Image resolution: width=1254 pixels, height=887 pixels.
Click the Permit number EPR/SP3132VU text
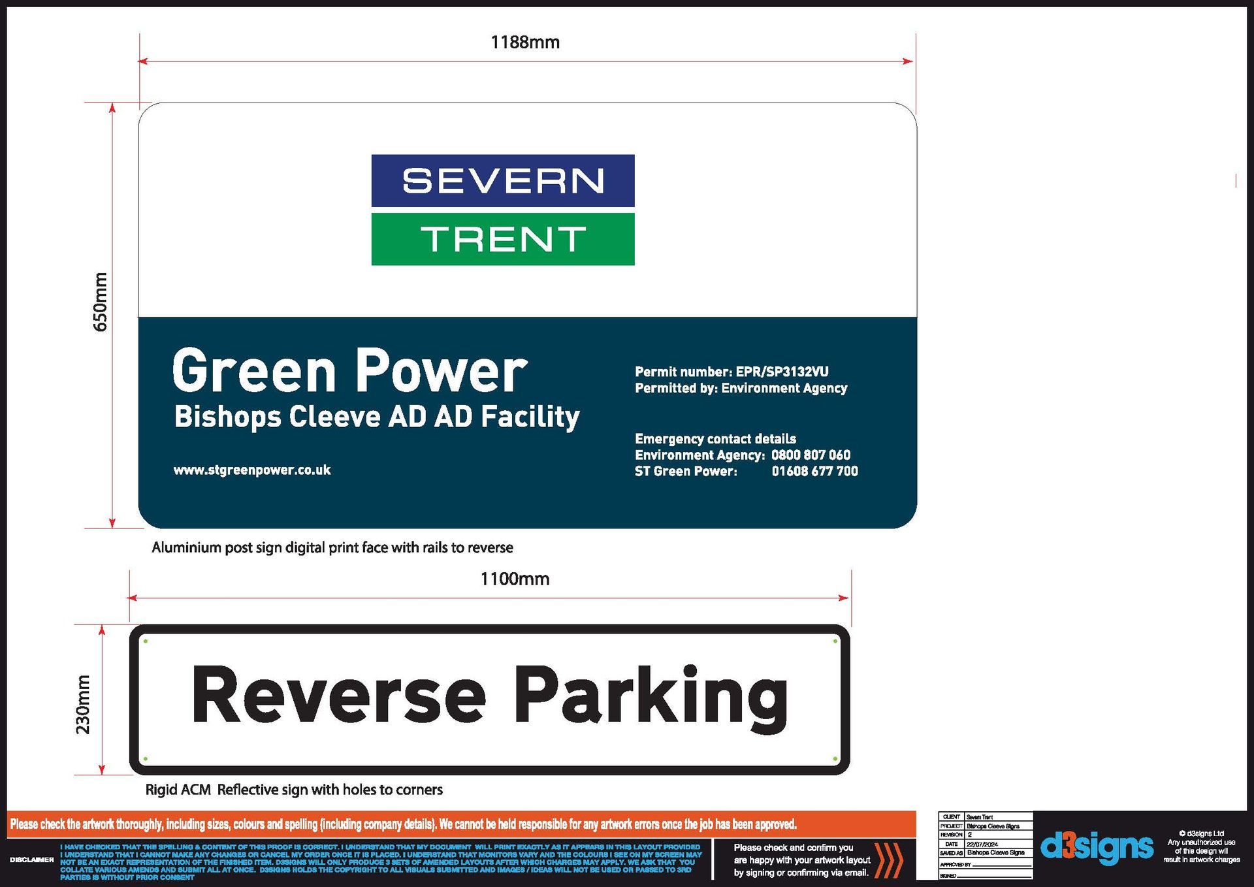pyautogui.click(x=731, y=372)
